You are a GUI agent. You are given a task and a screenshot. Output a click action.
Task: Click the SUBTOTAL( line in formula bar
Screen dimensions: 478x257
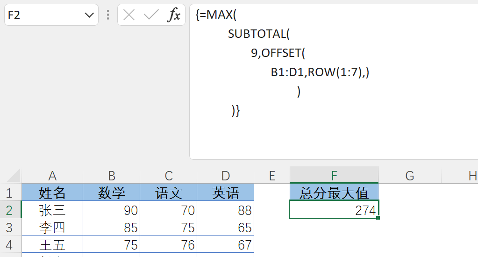click(258, 34)
